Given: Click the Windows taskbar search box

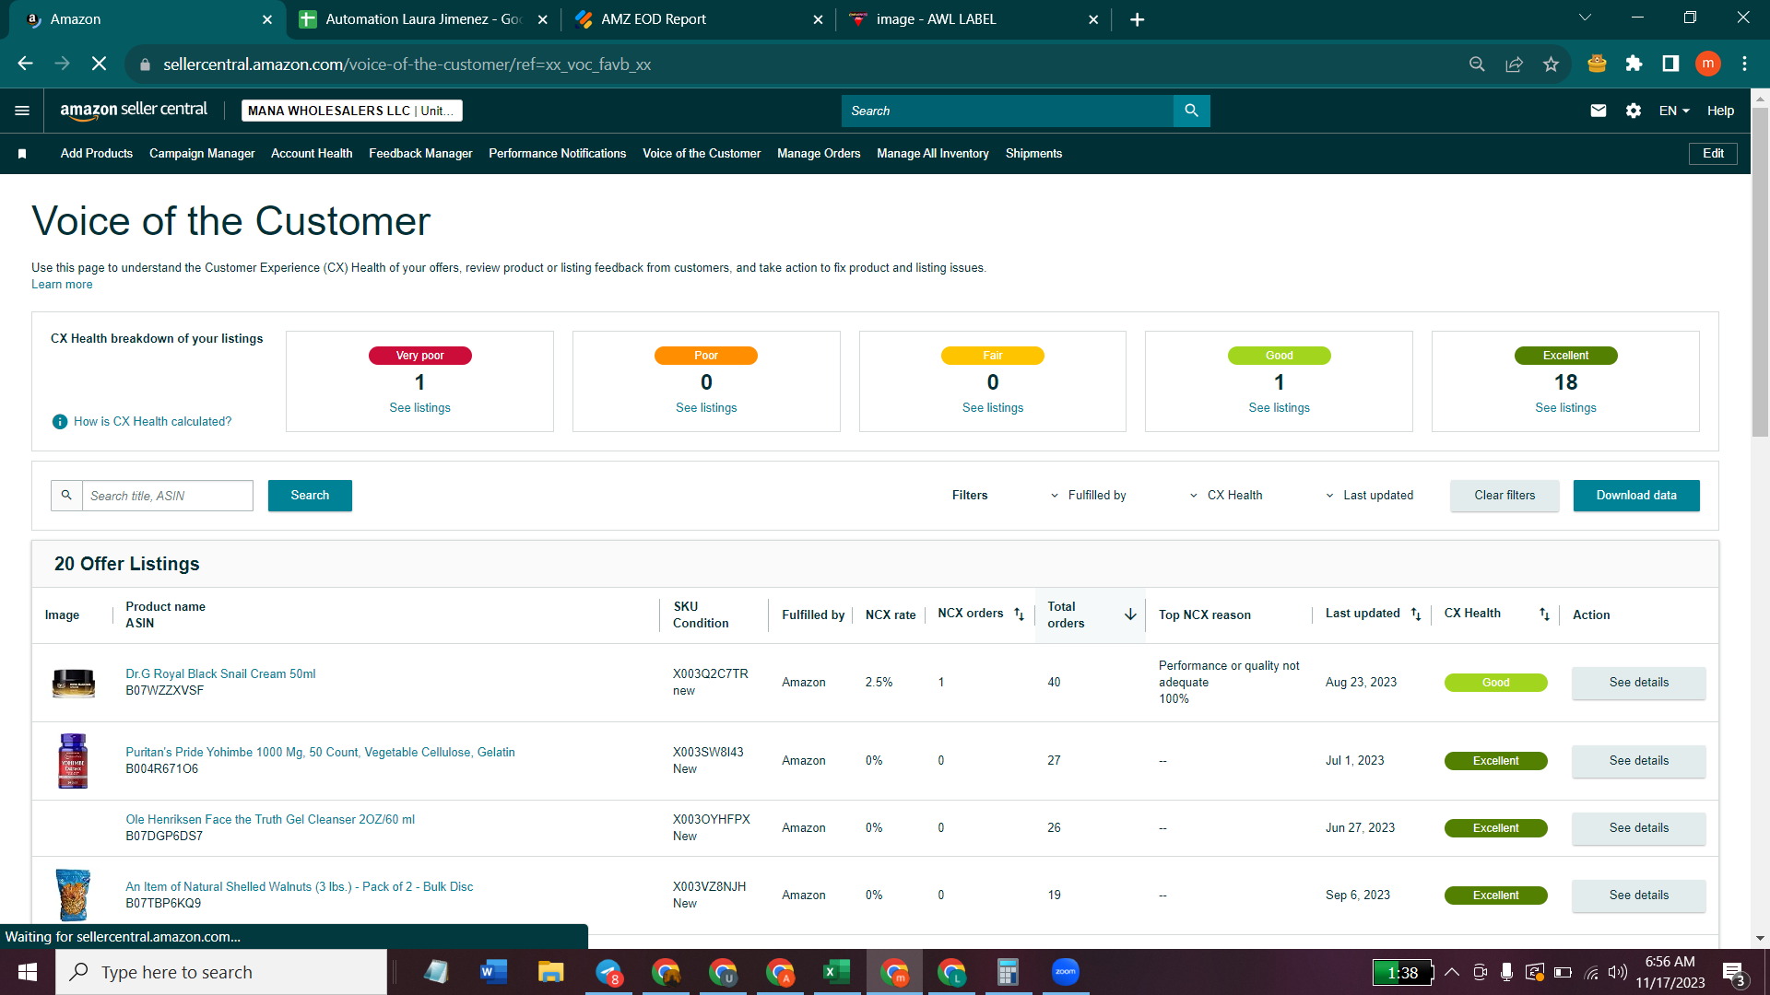Looking at the screenshot, I should [x=221, y=972].
